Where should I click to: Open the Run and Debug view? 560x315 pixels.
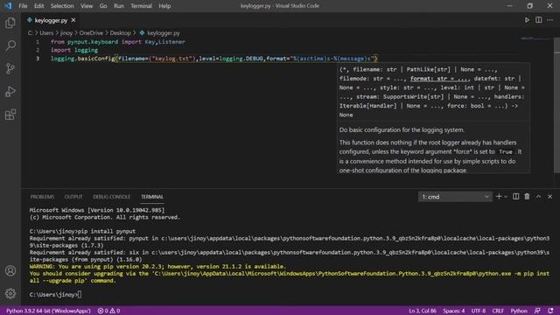10,91
